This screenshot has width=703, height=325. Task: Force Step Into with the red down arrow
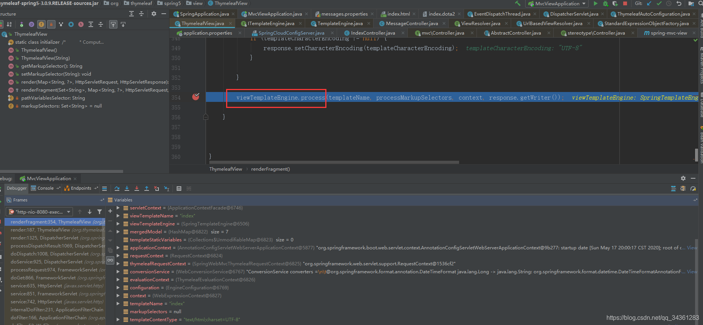pos(137,189)
